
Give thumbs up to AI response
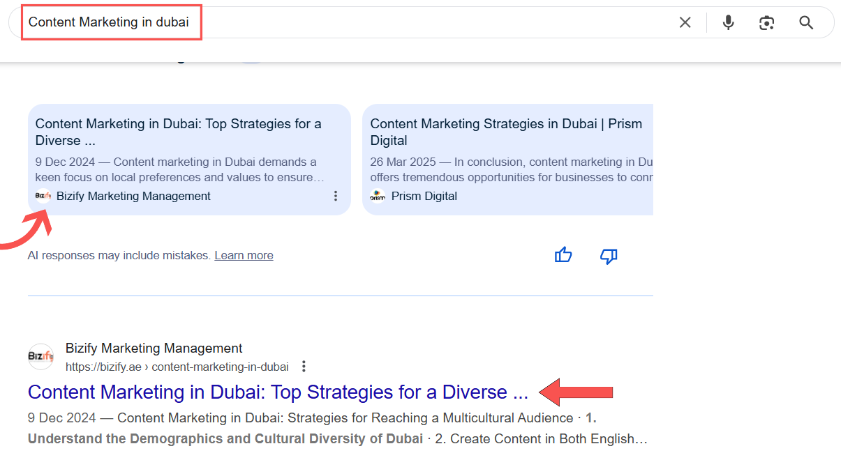pyautogui.click(x=563, y=255)
